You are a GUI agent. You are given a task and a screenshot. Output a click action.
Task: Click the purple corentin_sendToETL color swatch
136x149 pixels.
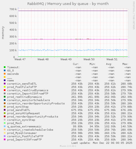(5, 84)
